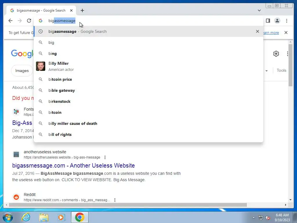This screenshot has width=297, height=223.
Task: Switch to the Images results filter
Action: 22,71
